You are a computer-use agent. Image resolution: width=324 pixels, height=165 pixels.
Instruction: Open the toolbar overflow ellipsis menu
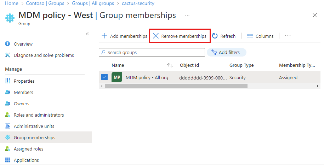pos(288,36)
